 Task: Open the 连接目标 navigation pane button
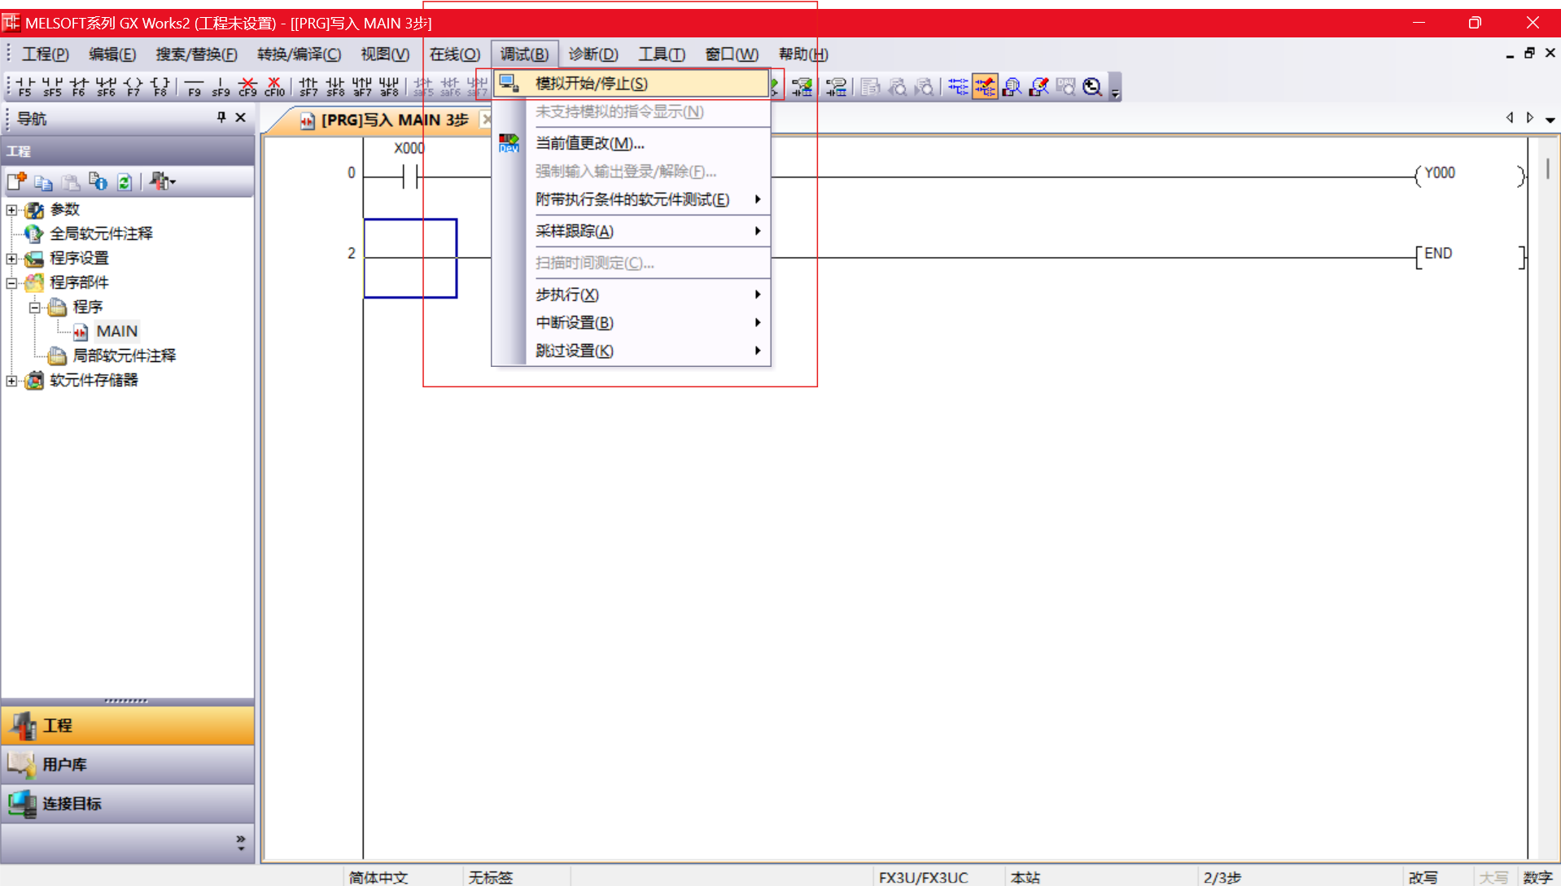pyautogui.click(x=128, y=804)
